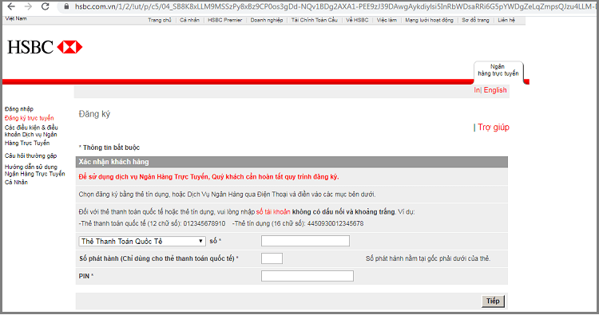The height and width of the screenshot is (315, 599).
Task: Click the browser back arrow
Action: [11, 6]
